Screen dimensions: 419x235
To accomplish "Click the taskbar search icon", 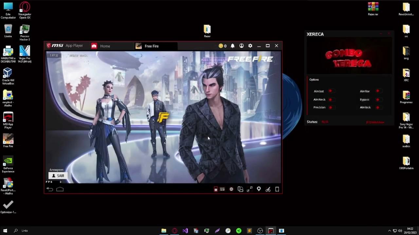I will tap(15, 230).
